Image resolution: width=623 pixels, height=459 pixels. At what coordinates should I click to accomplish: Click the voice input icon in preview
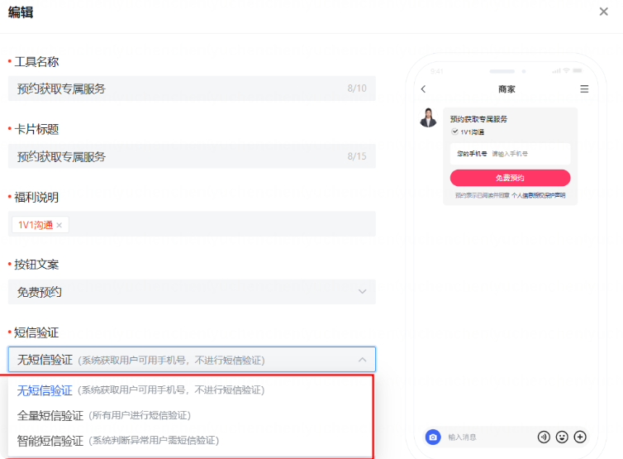544,437
